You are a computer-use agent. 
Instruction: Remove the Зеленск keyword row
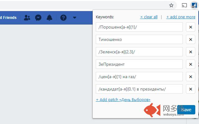[x=190, y=52]
